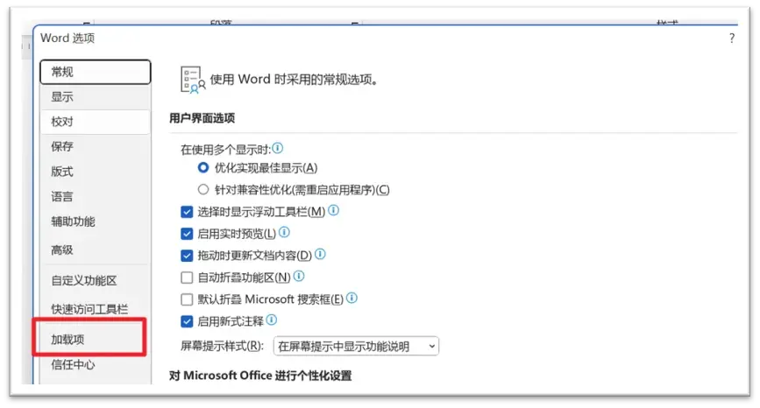Click the help question mark icon
The height and width of the screenshot is (408, 760).
(x=731, y=39)
